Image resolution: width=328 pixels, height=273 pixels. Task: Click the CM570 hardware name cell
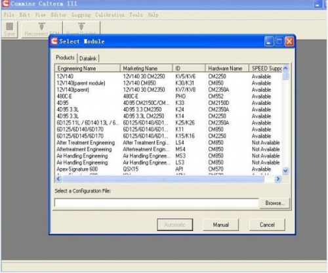tap(216, 169)
